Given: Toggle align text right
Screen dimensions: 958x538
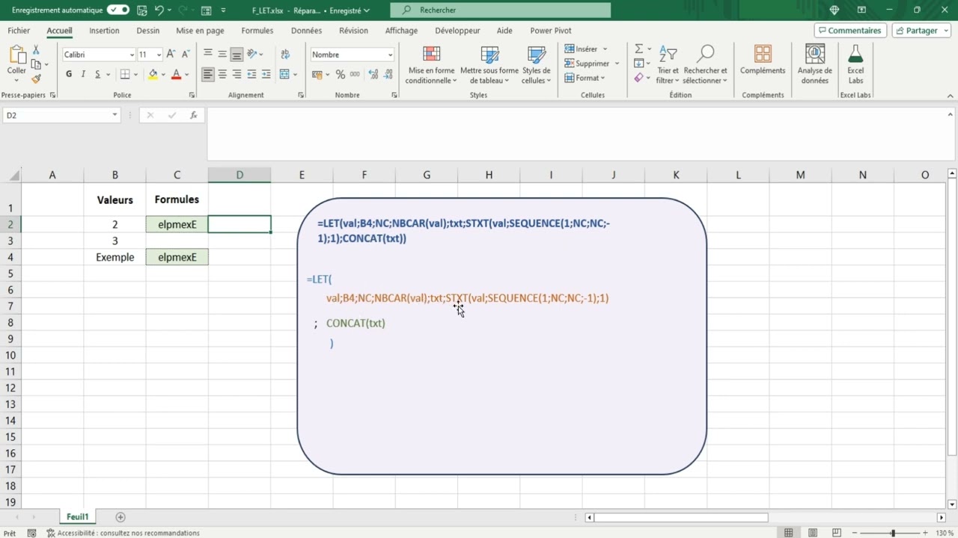Looking at the screenshot, I should coord(237,74).
